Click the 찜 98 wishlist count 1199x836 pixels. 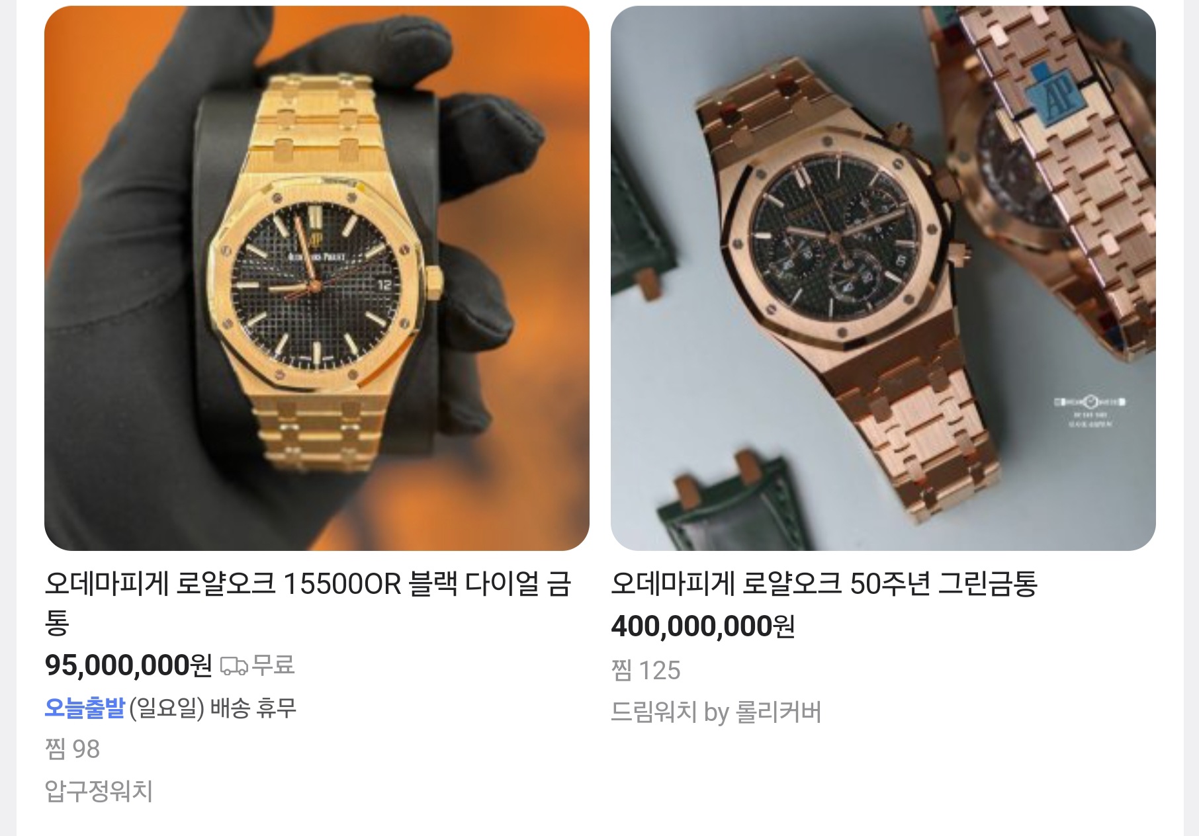click(72, 749)
